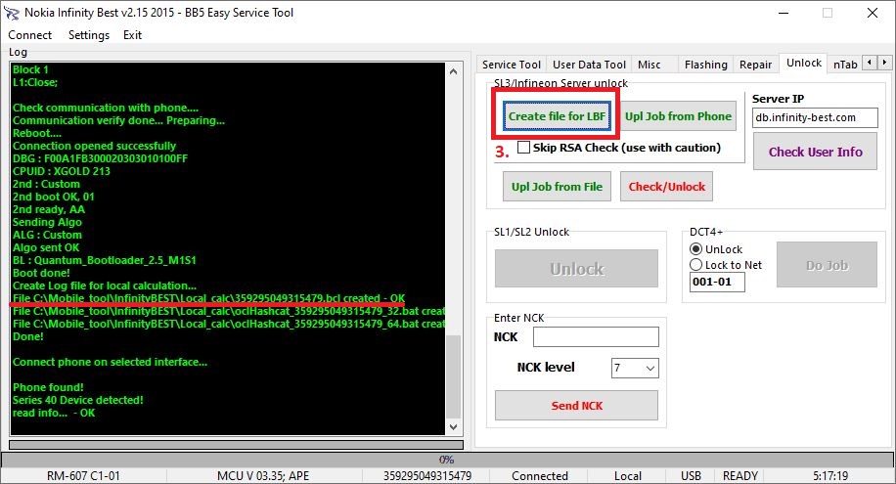Minimize the Nokia Infinity Best window

point(784,13)
